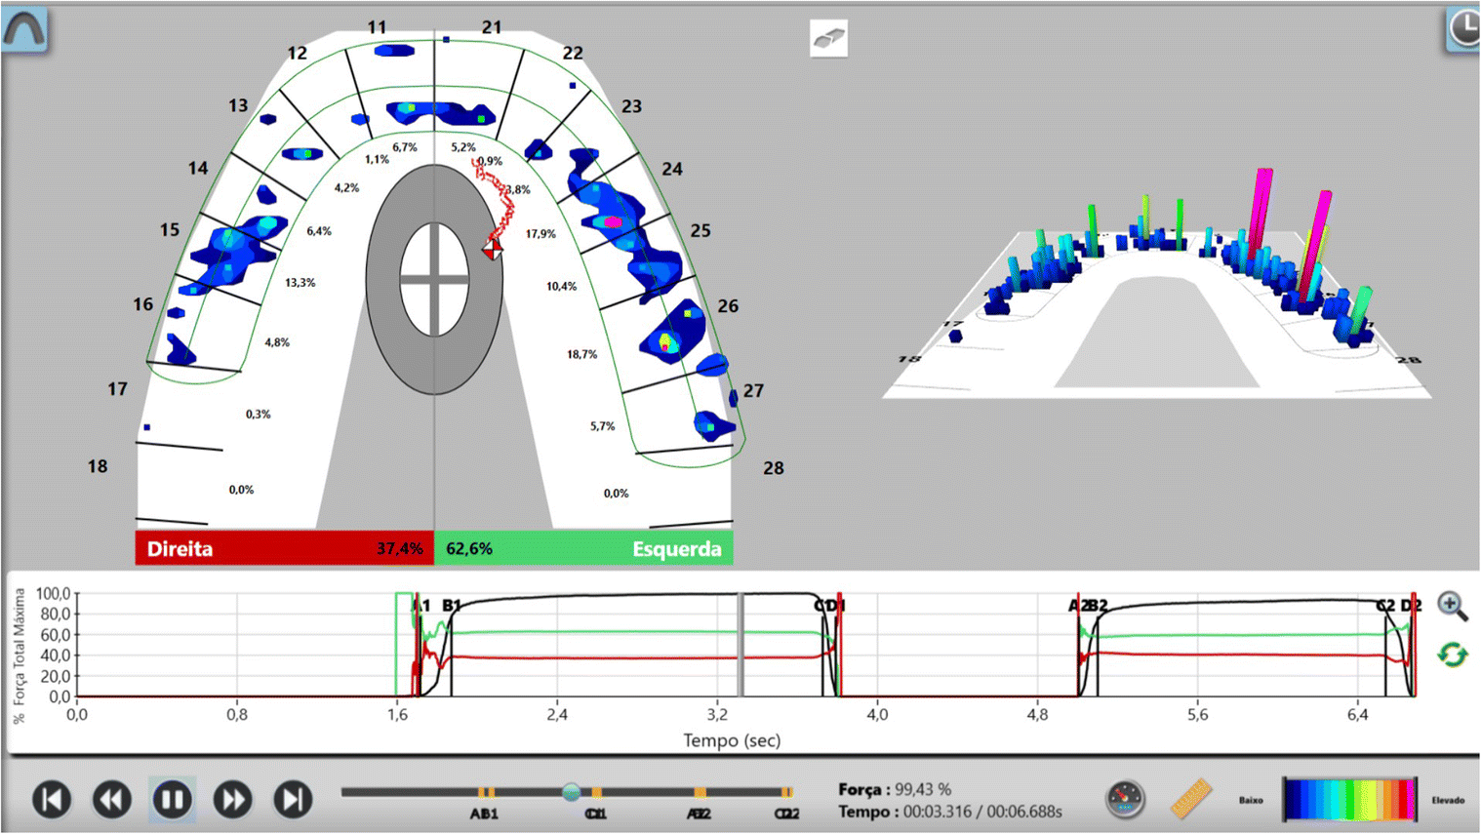Jump to last frame button

[293, 800]
